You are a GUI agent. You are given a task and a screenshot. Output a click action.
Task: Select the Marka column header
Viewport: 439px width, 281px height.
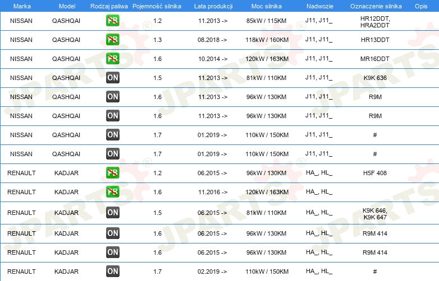(22, 6)
